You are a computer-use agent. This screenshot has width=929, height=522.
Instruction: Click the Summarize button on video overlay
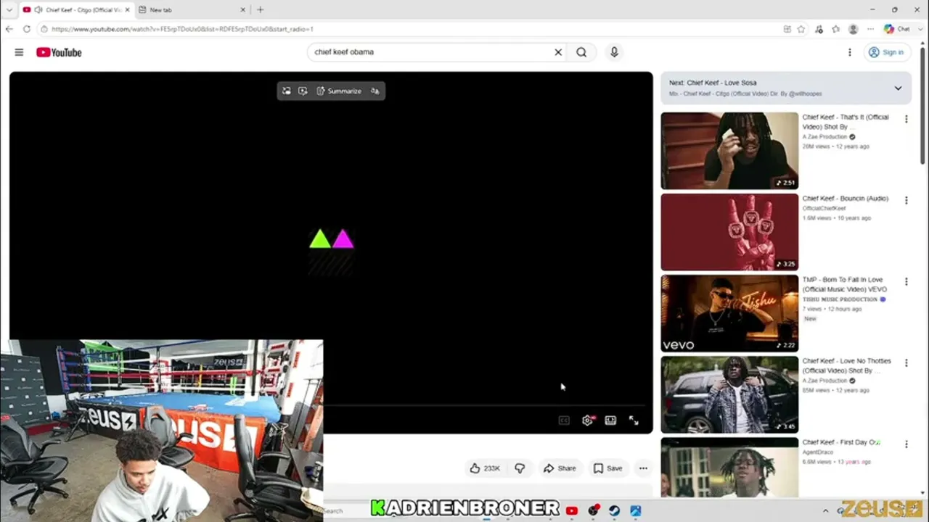click(x=339, y=91)
